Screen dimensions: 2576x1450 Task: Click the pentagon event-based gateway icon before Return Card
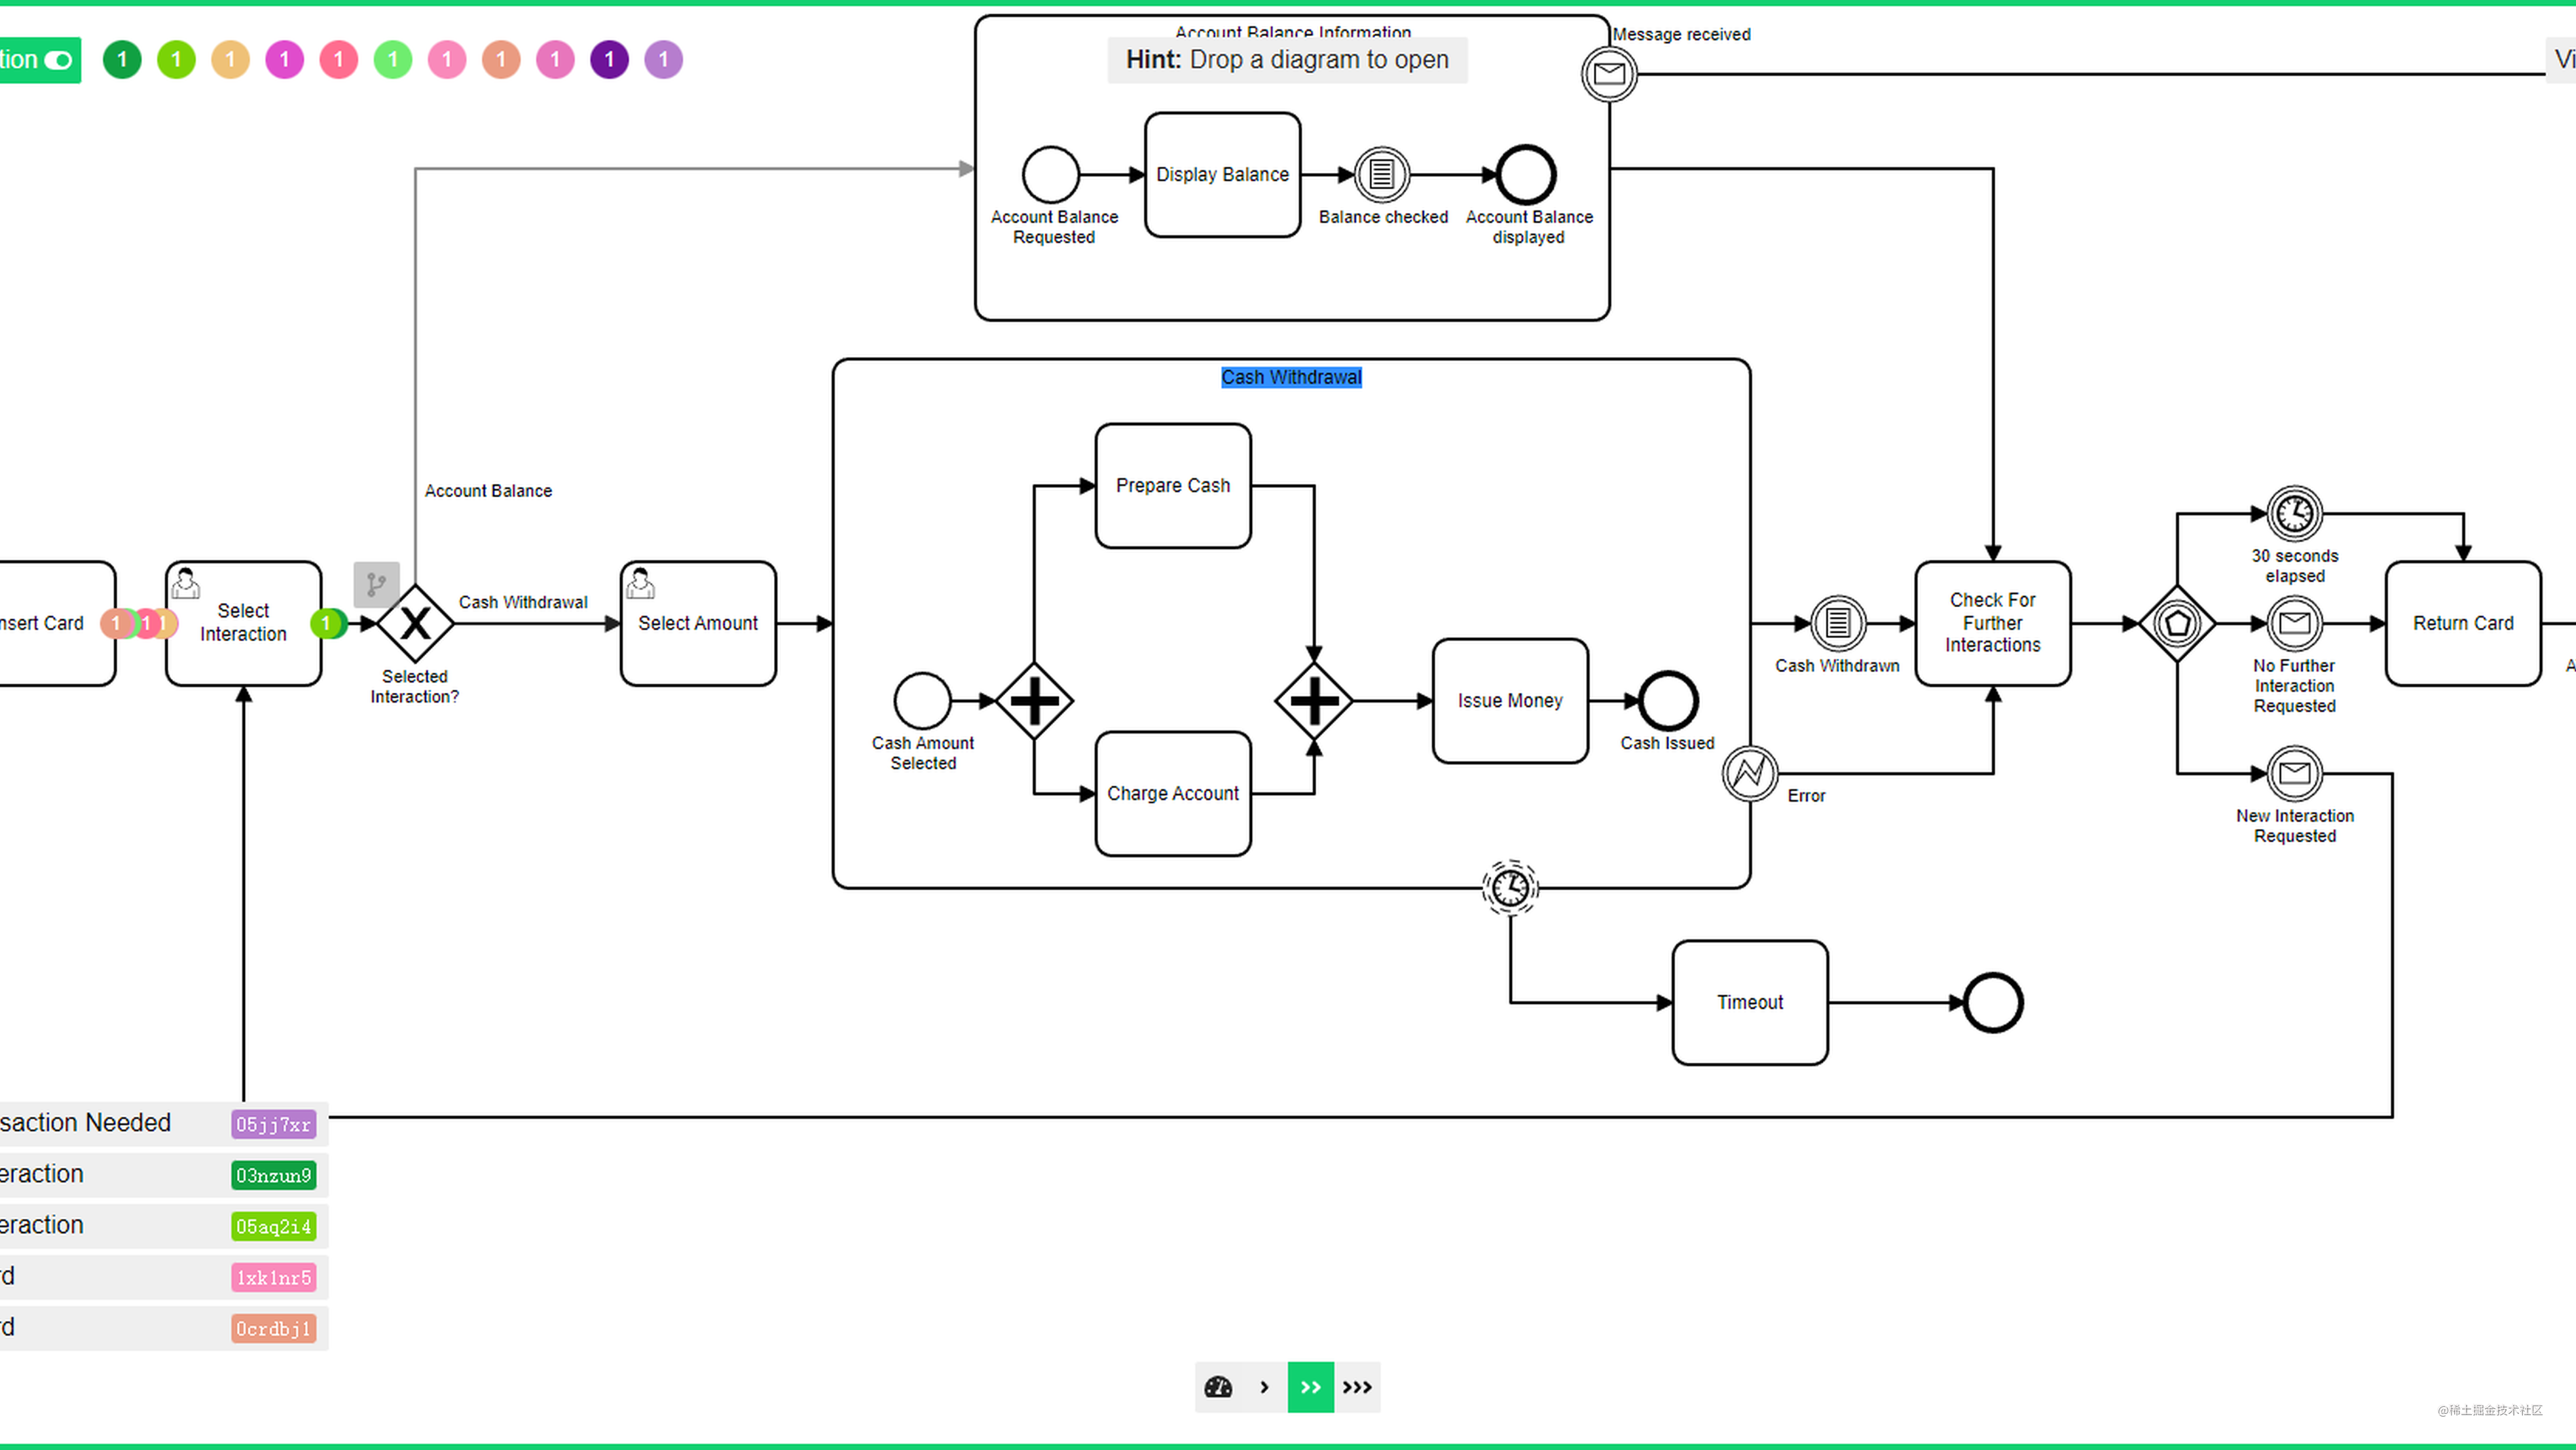pyautogui.click(x=2177, y=623)
